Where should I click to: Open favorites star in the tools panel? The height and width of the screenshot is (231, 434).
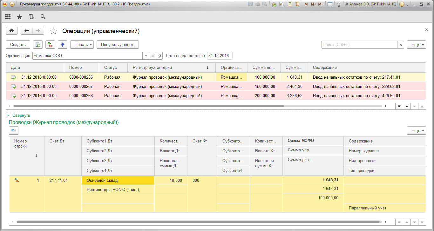click(x=20, y=17)
